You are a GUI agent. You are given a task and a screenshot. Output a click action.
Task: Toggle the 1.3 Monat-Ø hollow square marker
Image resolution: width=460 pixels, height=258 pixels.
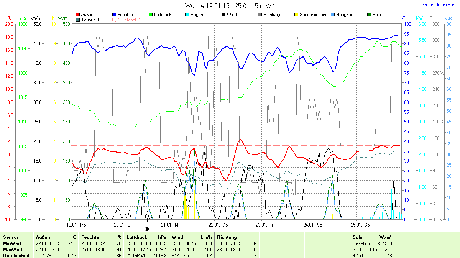114,20
